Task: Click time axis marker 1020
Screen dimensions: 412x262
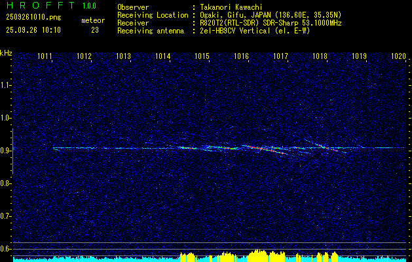Action: [399, 56]
